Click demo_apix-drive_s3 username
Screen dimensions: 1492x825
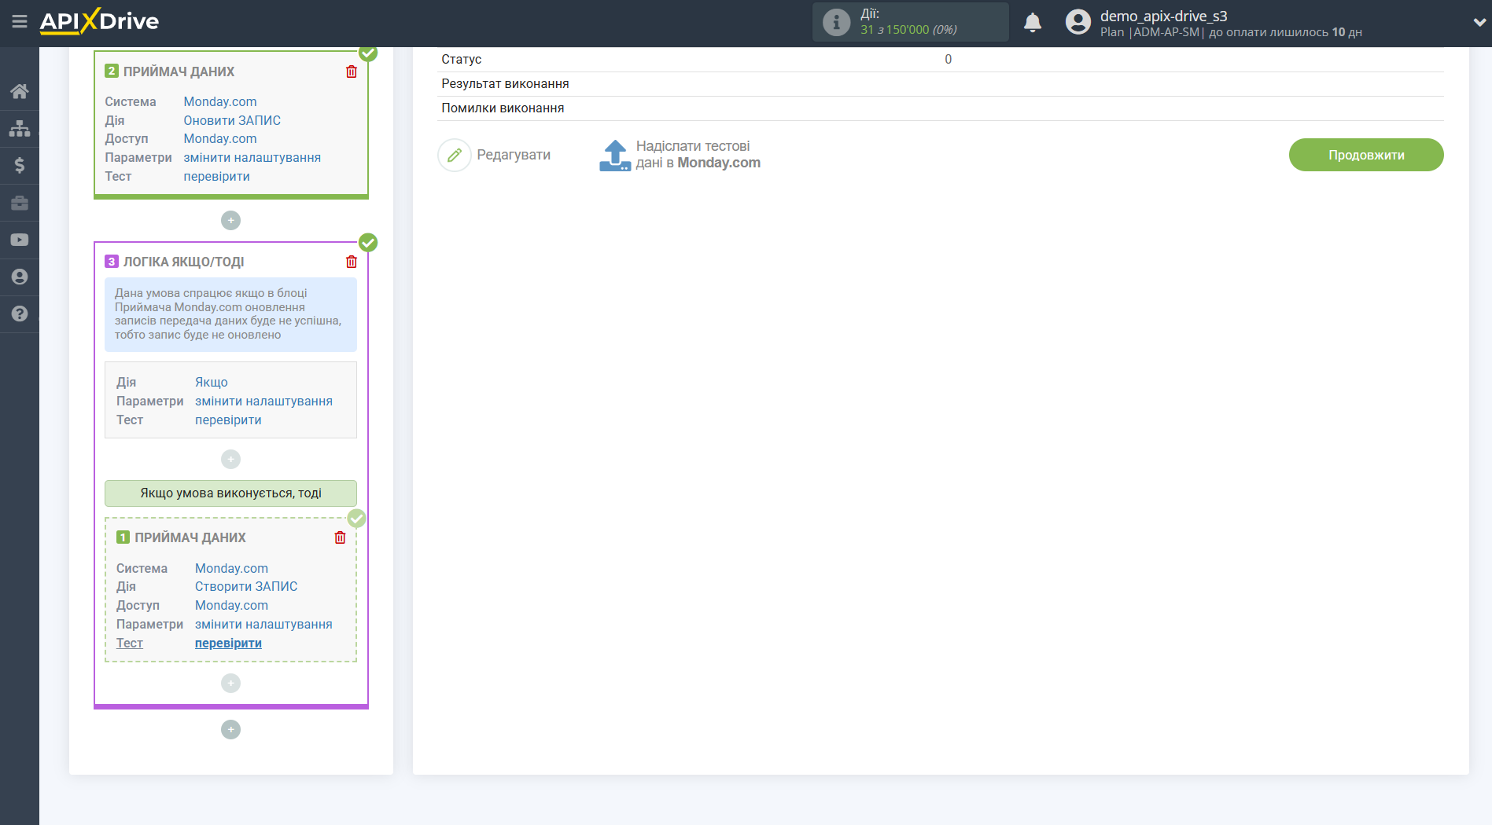[1163, 16]
